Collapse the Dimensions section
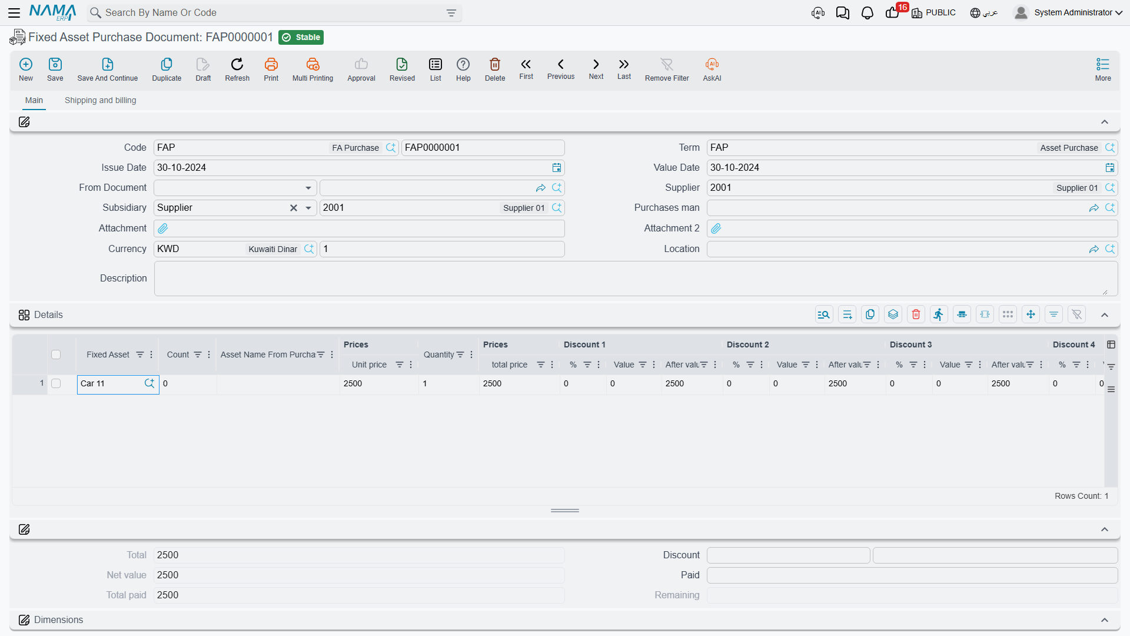Image resolution: width=1130 pixels, height=636 pixels. coord(1105,620)
